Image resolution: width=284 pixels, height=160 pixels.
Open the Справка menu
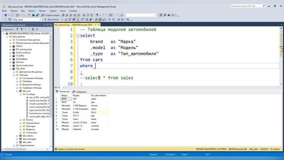pyautogui.click(x=73, y=11)
